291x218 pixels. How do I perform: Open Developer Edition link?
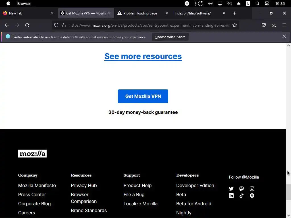click(x=195, y=185)
